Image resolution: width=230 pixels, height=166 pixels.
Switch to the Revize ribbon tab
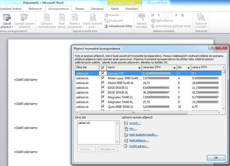80,9
